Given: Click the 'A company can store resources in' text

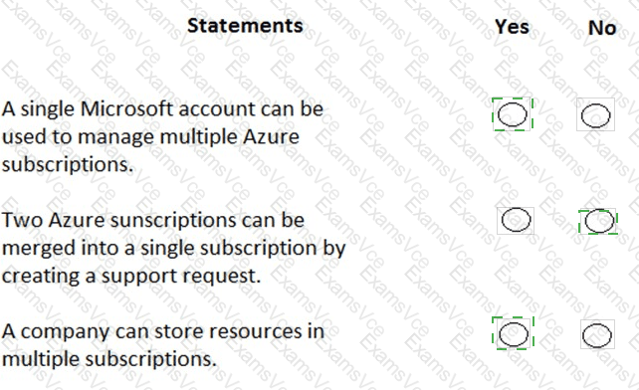Looking at the screenshot, I should tap(163, 331).
